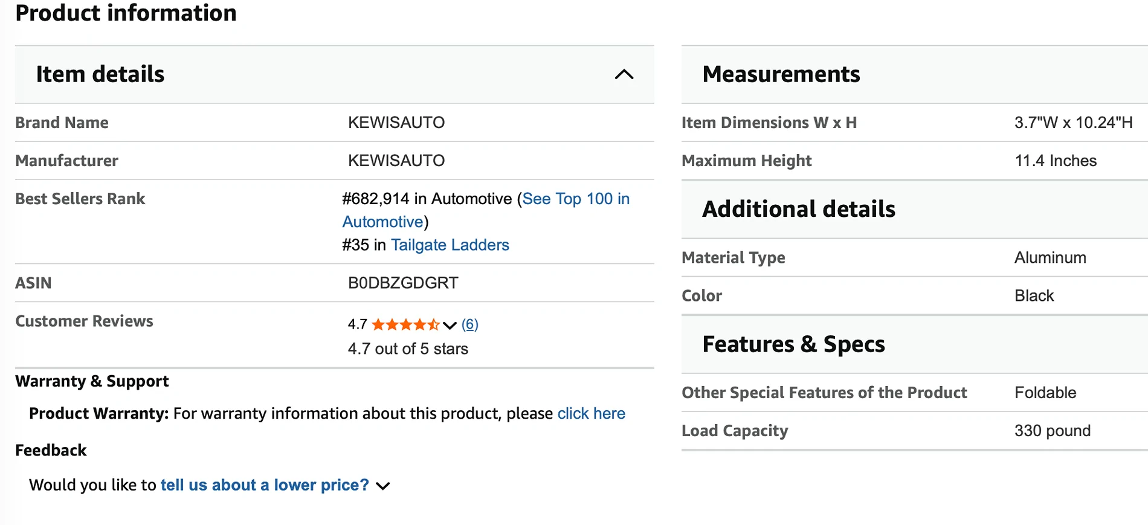Click the Item Dimensions W x H label
The width and height of the screenshot is (1148, 525).
coord(769,123)
